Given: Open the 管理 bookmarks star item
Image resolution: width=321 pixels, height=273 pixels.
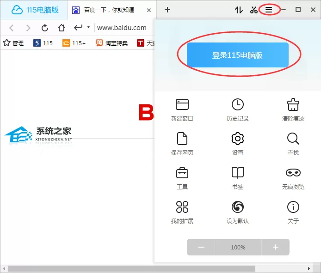Looking at the screenshot, I should tap(13, 43).
